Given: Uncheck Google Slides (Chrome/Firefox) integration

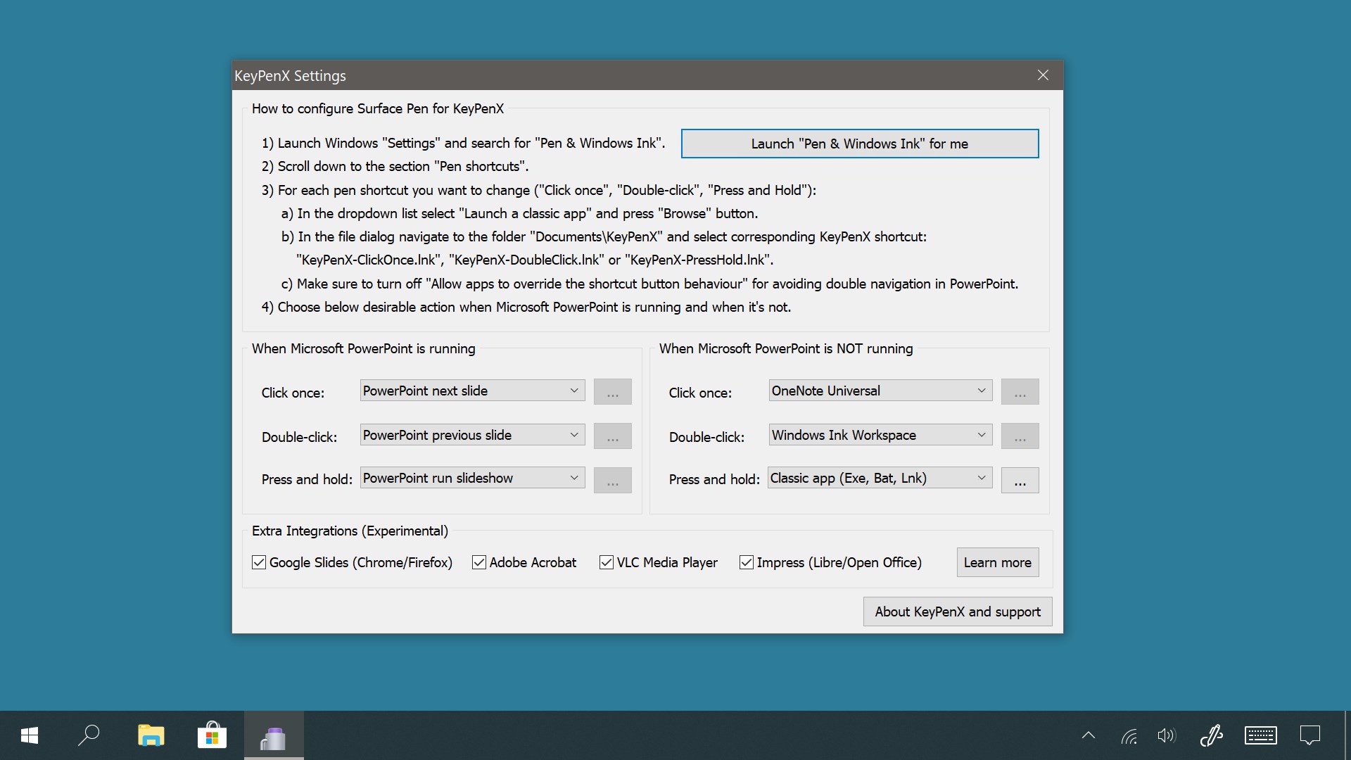Looking at the screenshot, I should [x=259, y=562].
